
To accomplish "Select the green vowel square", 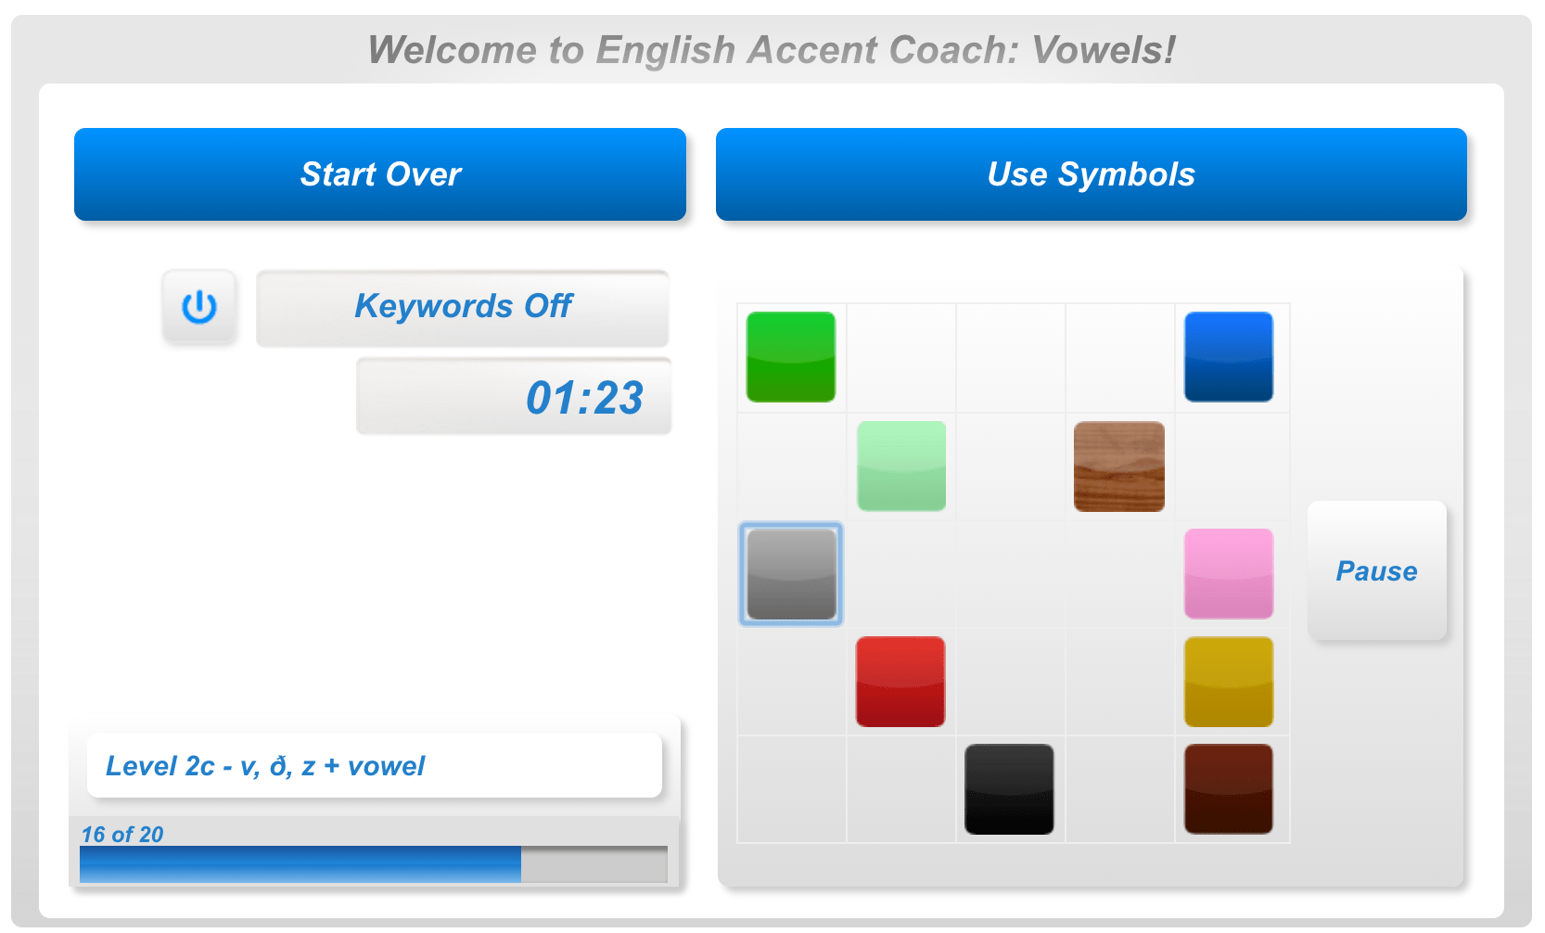I will 790,357.
